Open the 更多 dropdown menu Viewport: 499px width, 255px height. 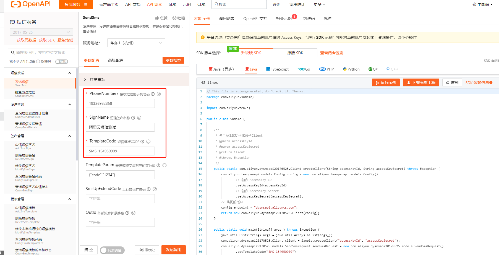click(x=319, y=4)
